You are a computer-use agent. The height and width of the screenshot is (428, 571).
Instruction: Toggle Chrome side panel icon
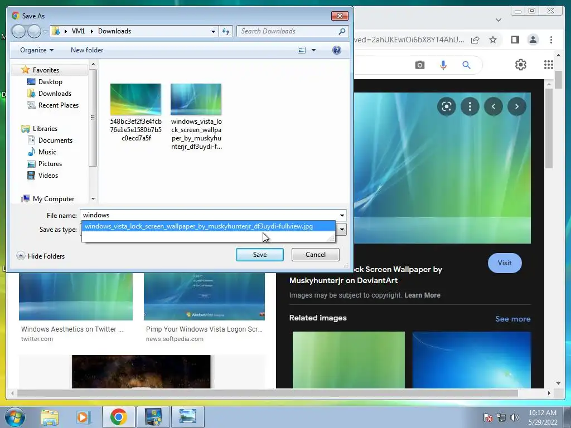point(515,40)
